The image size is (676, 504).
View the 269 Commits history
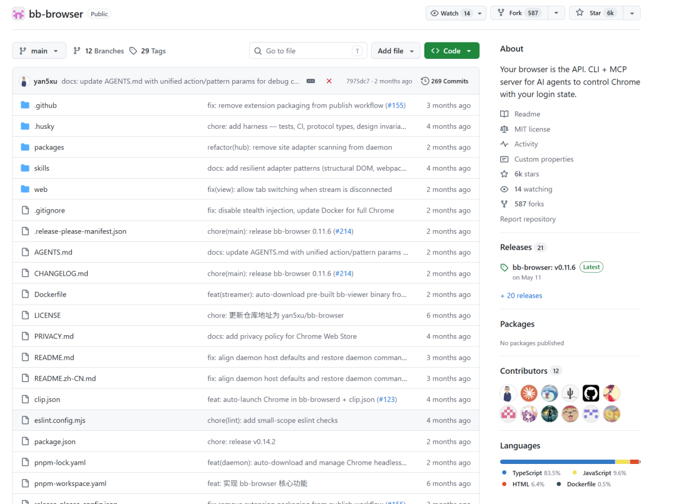pos(444,81)
